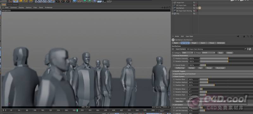Open the Filter viewport menu
253x114 pixels.
[35, 8]
